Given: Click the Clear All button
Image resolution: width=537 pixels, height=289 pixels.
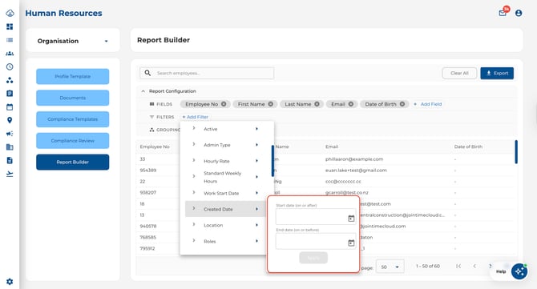Looking at the screenshot, I should click(459, 73).
